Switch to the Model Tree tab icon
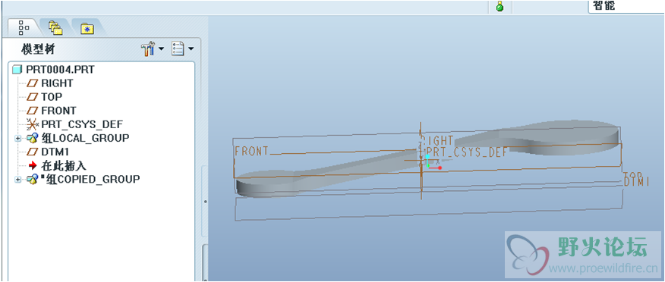Viewport: 665px width, 282px height. pos(24,28)
